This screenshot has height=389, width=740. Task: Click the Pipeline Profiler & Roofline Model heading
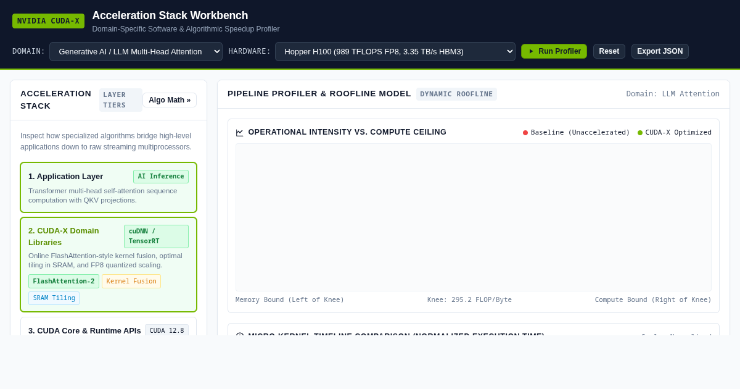(x=319, y=94)
